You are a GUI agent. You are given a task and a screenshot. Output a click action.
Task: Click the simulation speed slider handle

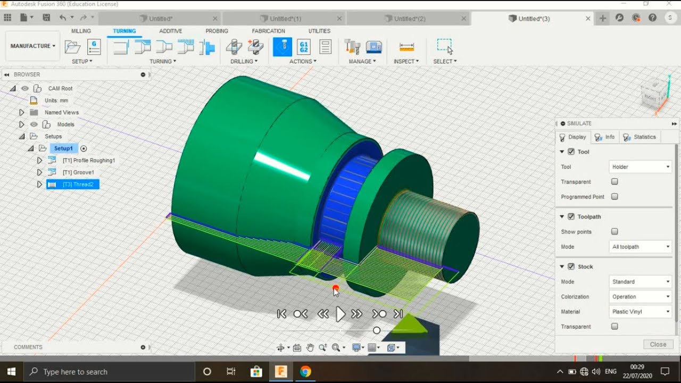pyautogui.click(x=377, y=330)
